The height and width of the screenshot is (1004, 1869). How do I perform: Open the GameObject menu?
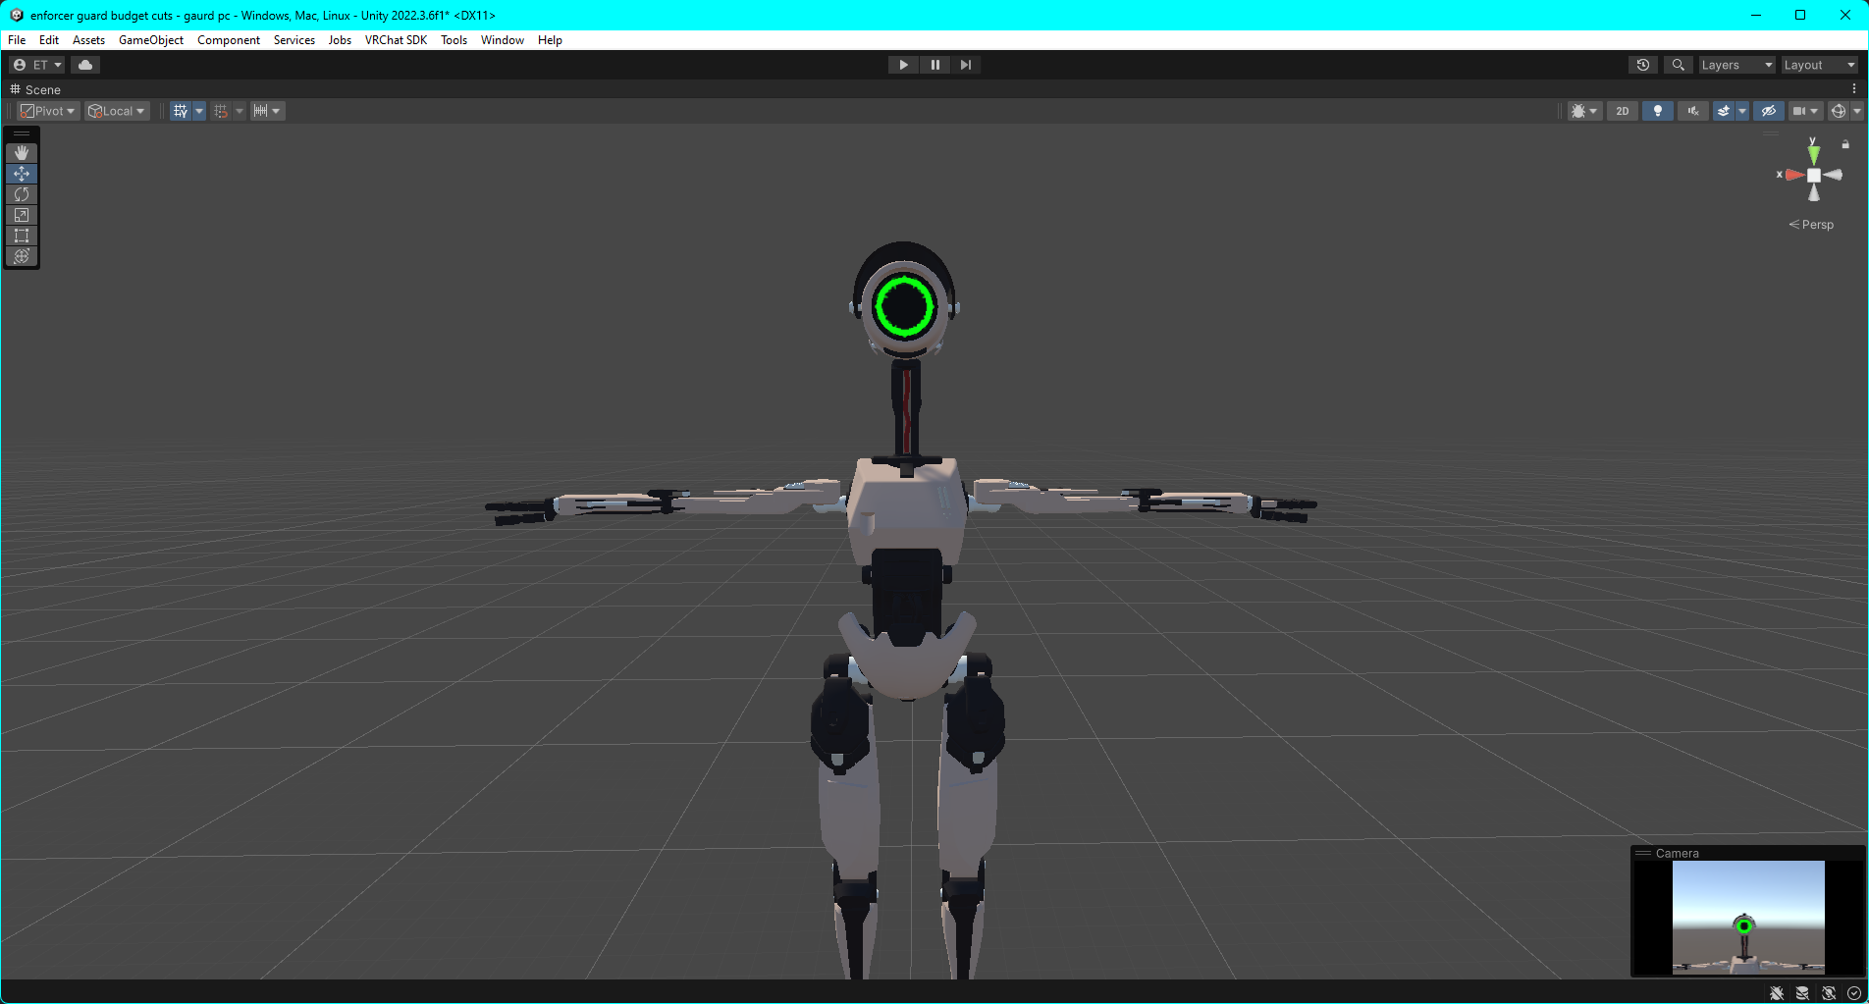[x=151, y=40]
